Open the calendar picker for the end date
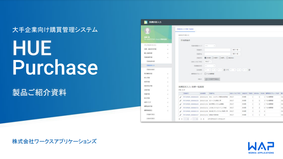283x159 pixels. pos(249,70)
